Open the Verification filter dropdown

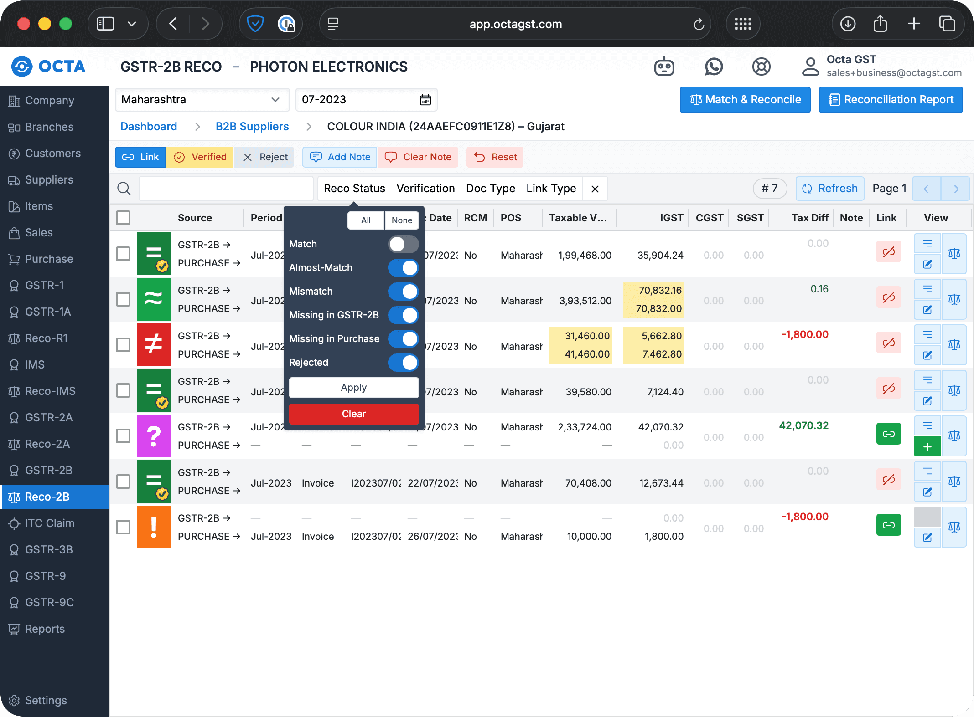coord(425,189)
